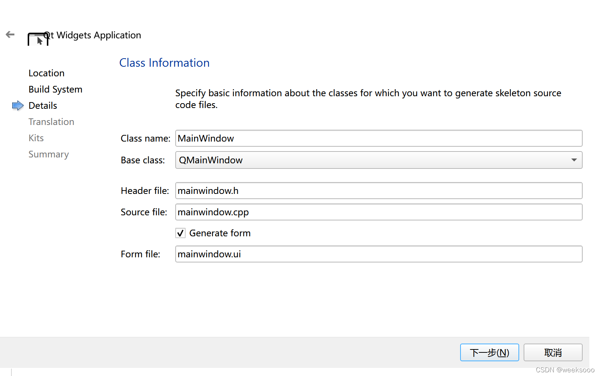
Task: Toggle the Generate form checkbox
Action: (180, 233)
